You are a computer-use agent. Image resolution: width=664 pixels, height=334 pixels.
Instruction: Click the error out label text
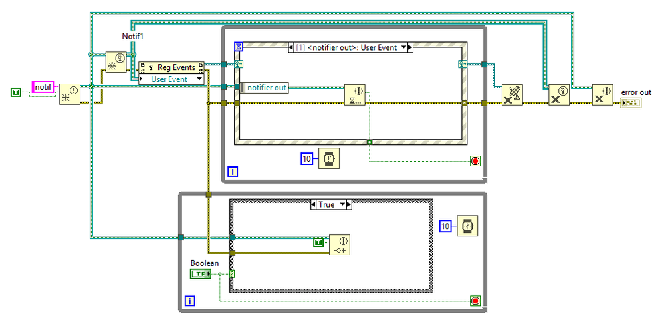[636, 92]
